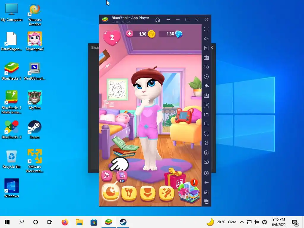The width and height of the screenshot is (304, 228).
Task: Click the eco mode gauge icon
Action: pos(206,162)
